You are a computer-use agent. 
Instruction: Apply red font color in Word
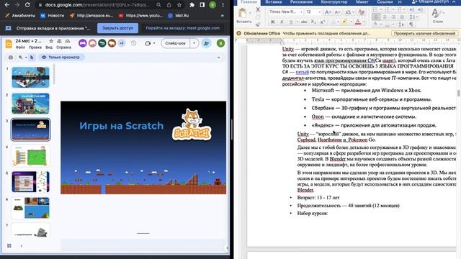[x=358, y=22]
